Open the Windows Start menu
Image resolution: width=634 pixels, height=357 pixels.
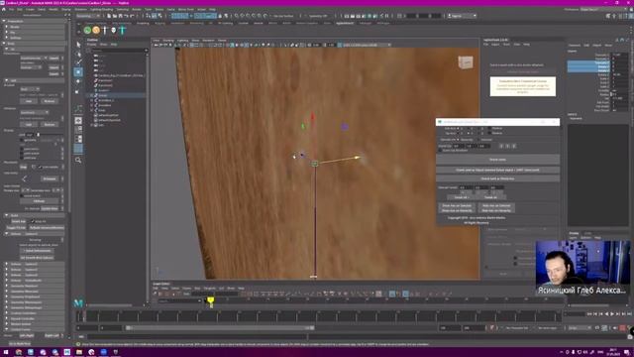[x=6, y=352]
